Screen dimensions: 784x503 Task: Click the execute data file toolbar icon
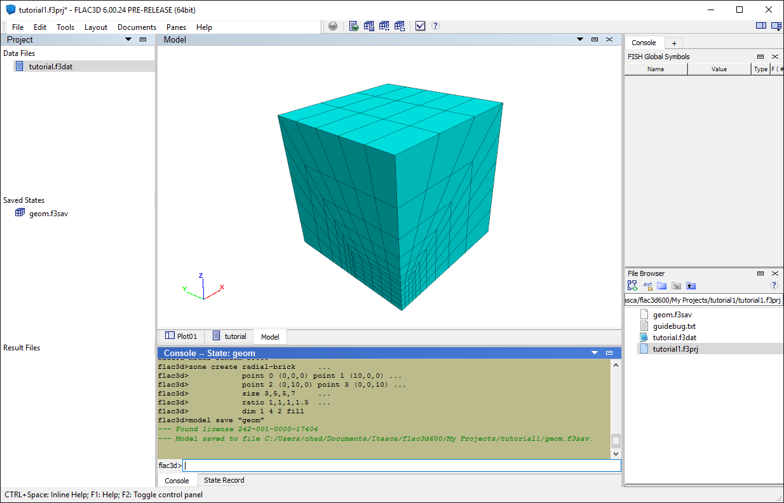(x=354, y=26)
